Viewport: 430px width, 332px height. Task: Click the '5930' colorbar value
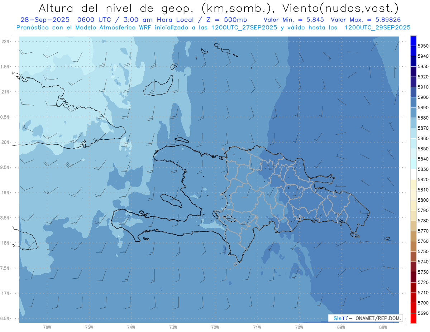click(x=423, y=67)
